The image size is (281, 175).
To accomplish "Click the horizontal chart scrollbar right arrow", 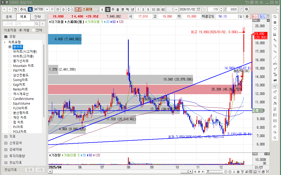I will point(190,172).
